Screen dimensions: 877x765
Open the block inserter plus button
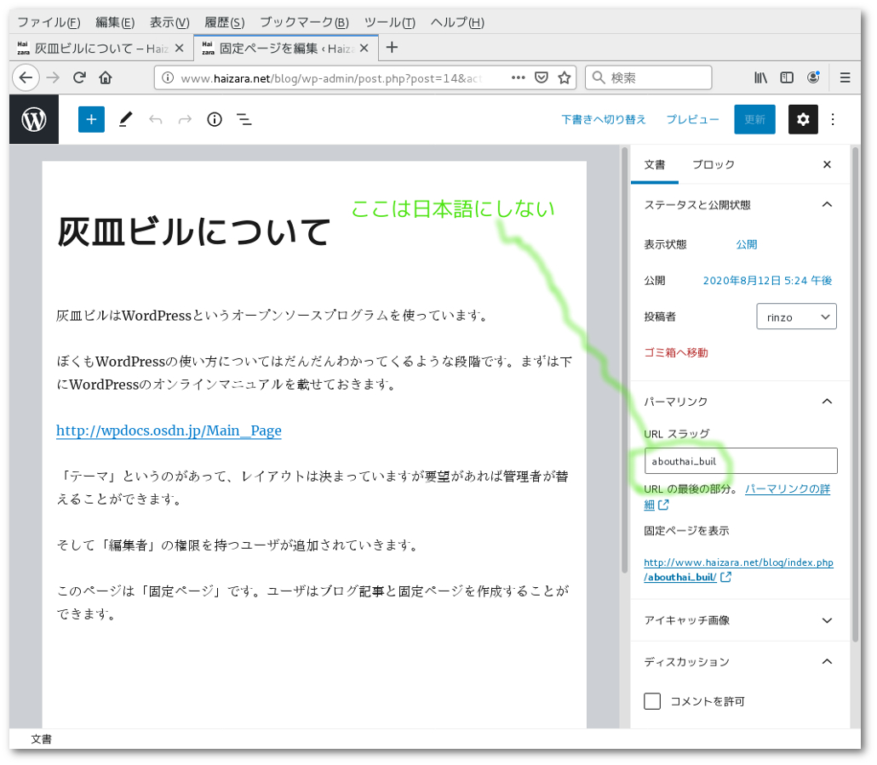(x=91, y=120)
